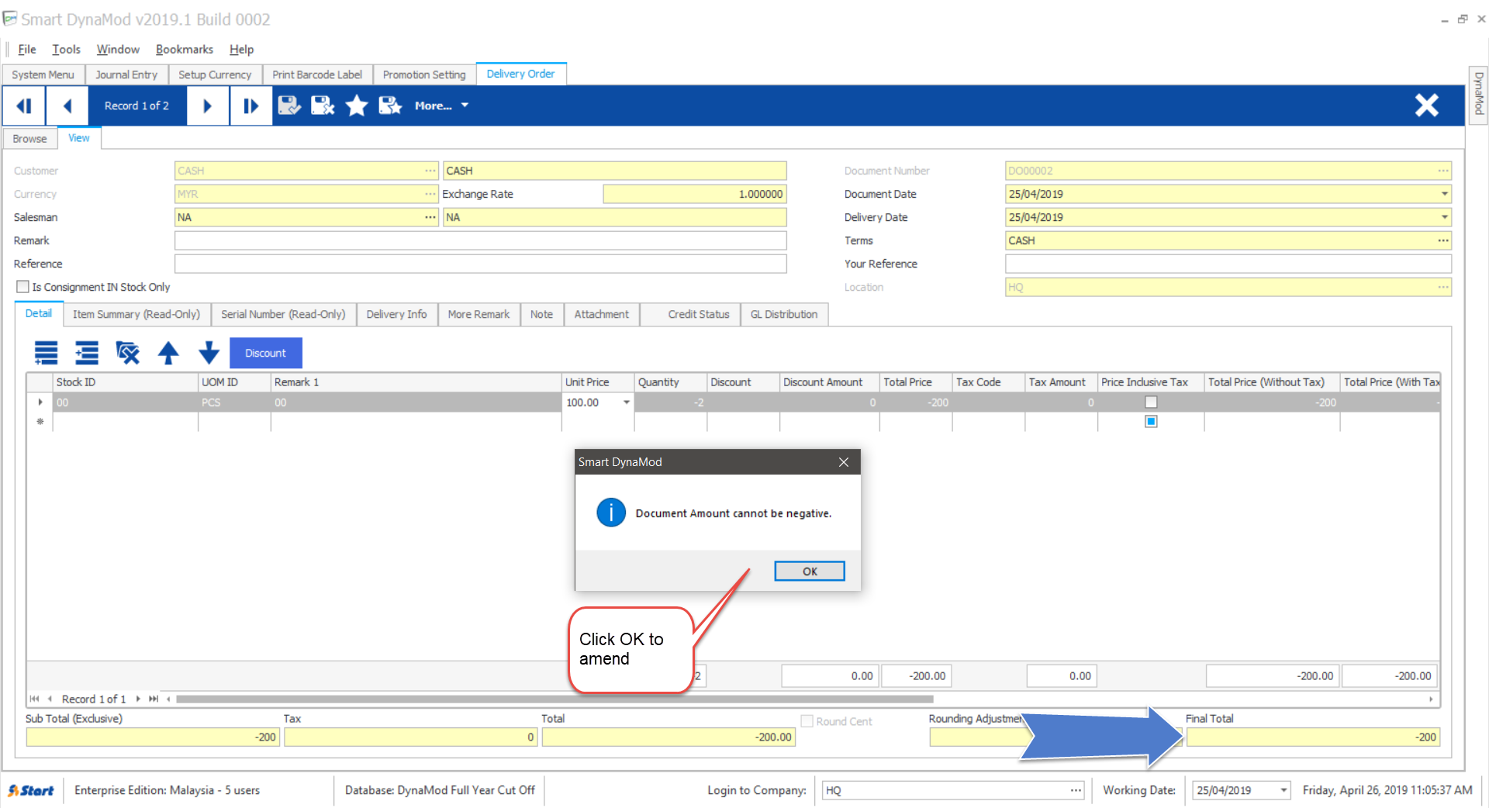Open the Bookmarks menu
The image size is (1489, 808).
click(185, 49)
